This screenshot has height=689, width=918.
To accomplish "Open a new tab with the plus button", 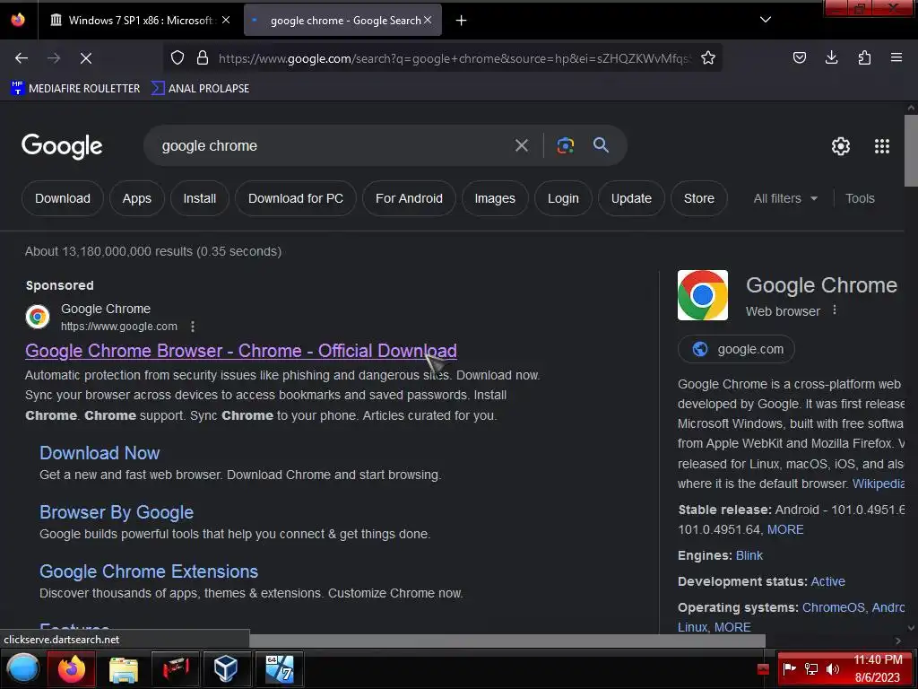I will coord(462,21).
